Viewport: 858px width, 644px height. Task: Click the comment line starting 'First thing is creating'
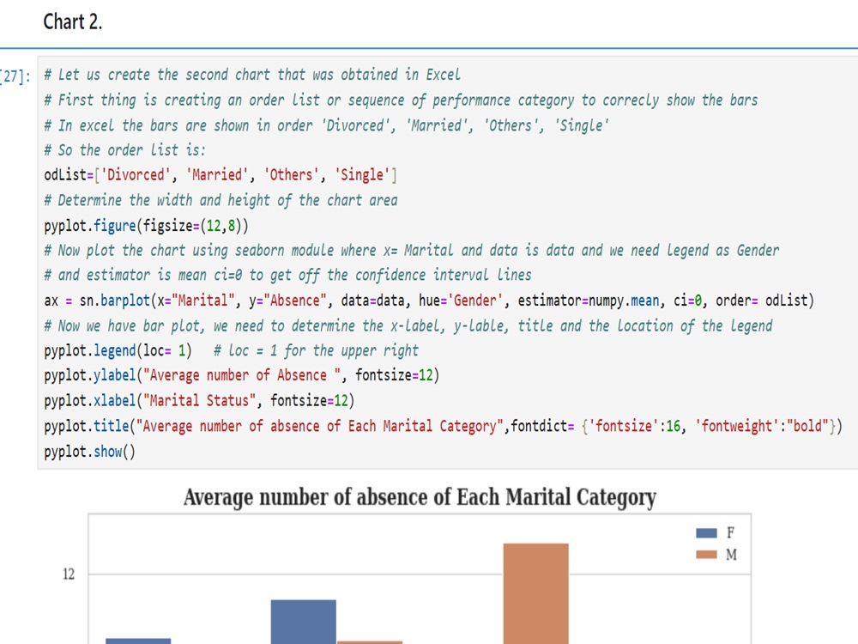tap(401, 100)
